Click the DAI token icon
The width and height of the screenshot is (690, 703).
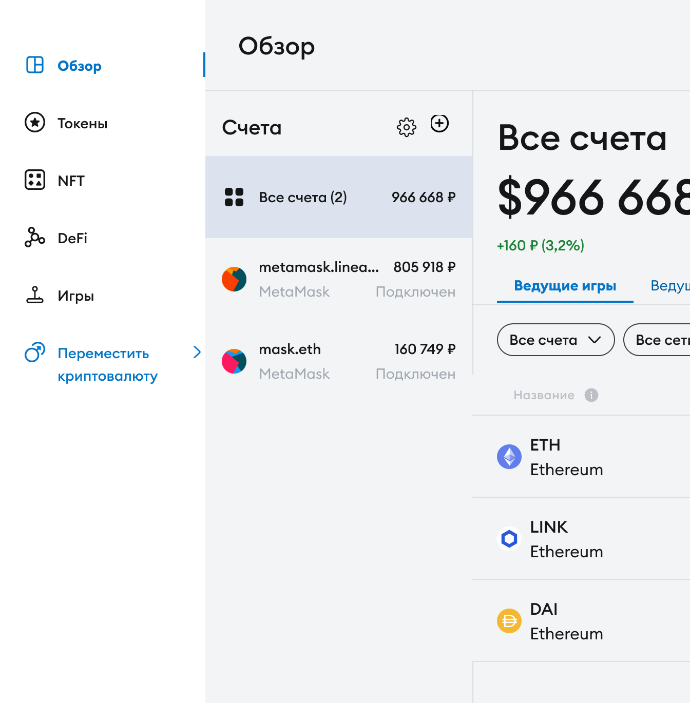509,621
